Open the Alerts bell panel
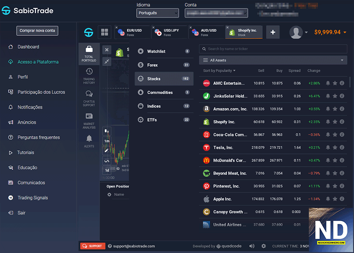The height and width of the screenshot is (253, 354). (x=89, y=141)
